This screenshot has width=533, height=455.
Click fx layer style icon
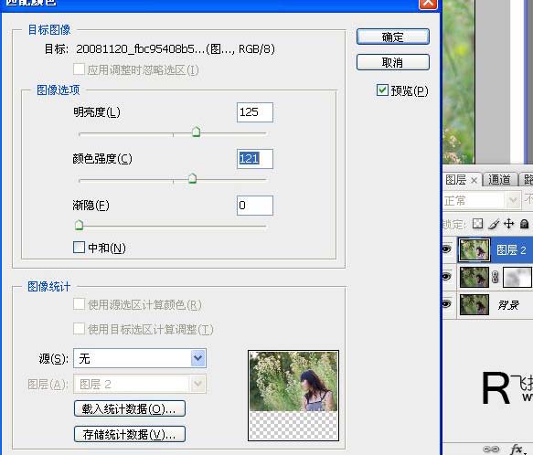coord(517,449)
